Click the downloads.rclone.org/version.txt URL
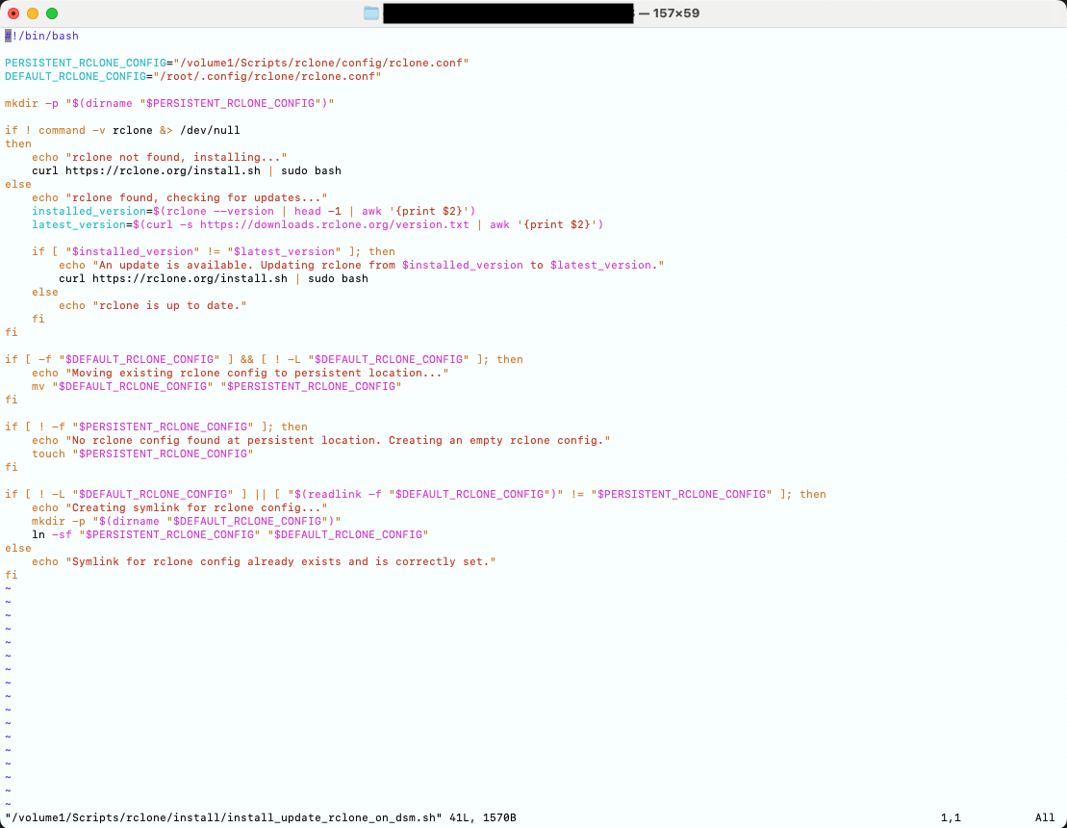This screenshot has width=1067, height=828. [x=334, y=224]
